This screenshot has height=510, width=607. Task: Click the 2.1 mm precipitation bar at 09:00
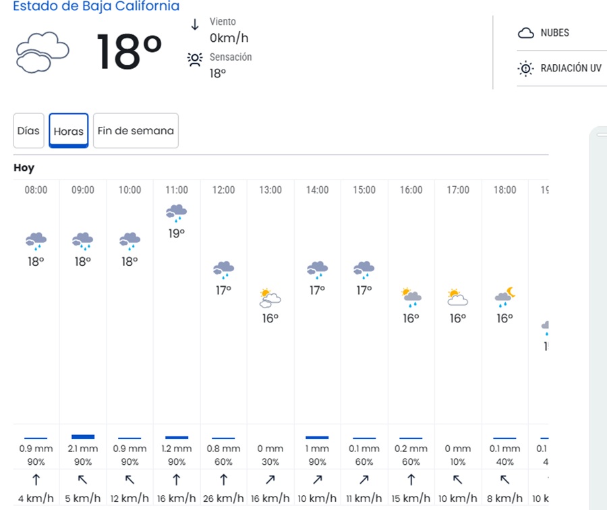point(83,437)
